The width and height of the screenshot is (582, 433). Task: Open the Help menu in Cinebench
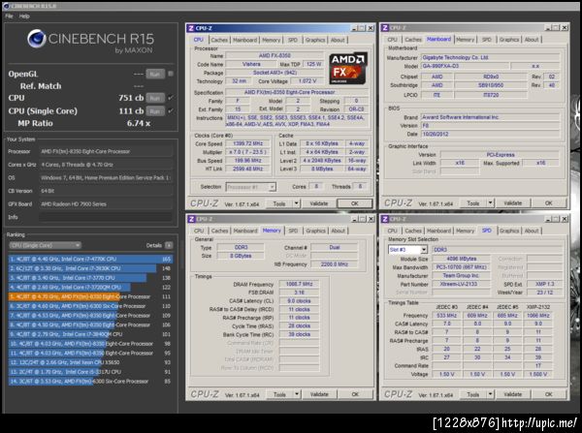[24, 16]
